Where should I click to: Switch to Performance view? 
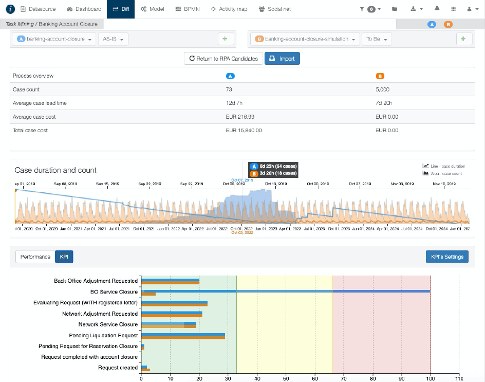(35, 257)
